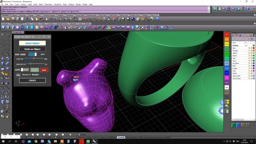This screenshot has width=256, height=144.
Task: Click the New file icon
Action: point(3,19)
